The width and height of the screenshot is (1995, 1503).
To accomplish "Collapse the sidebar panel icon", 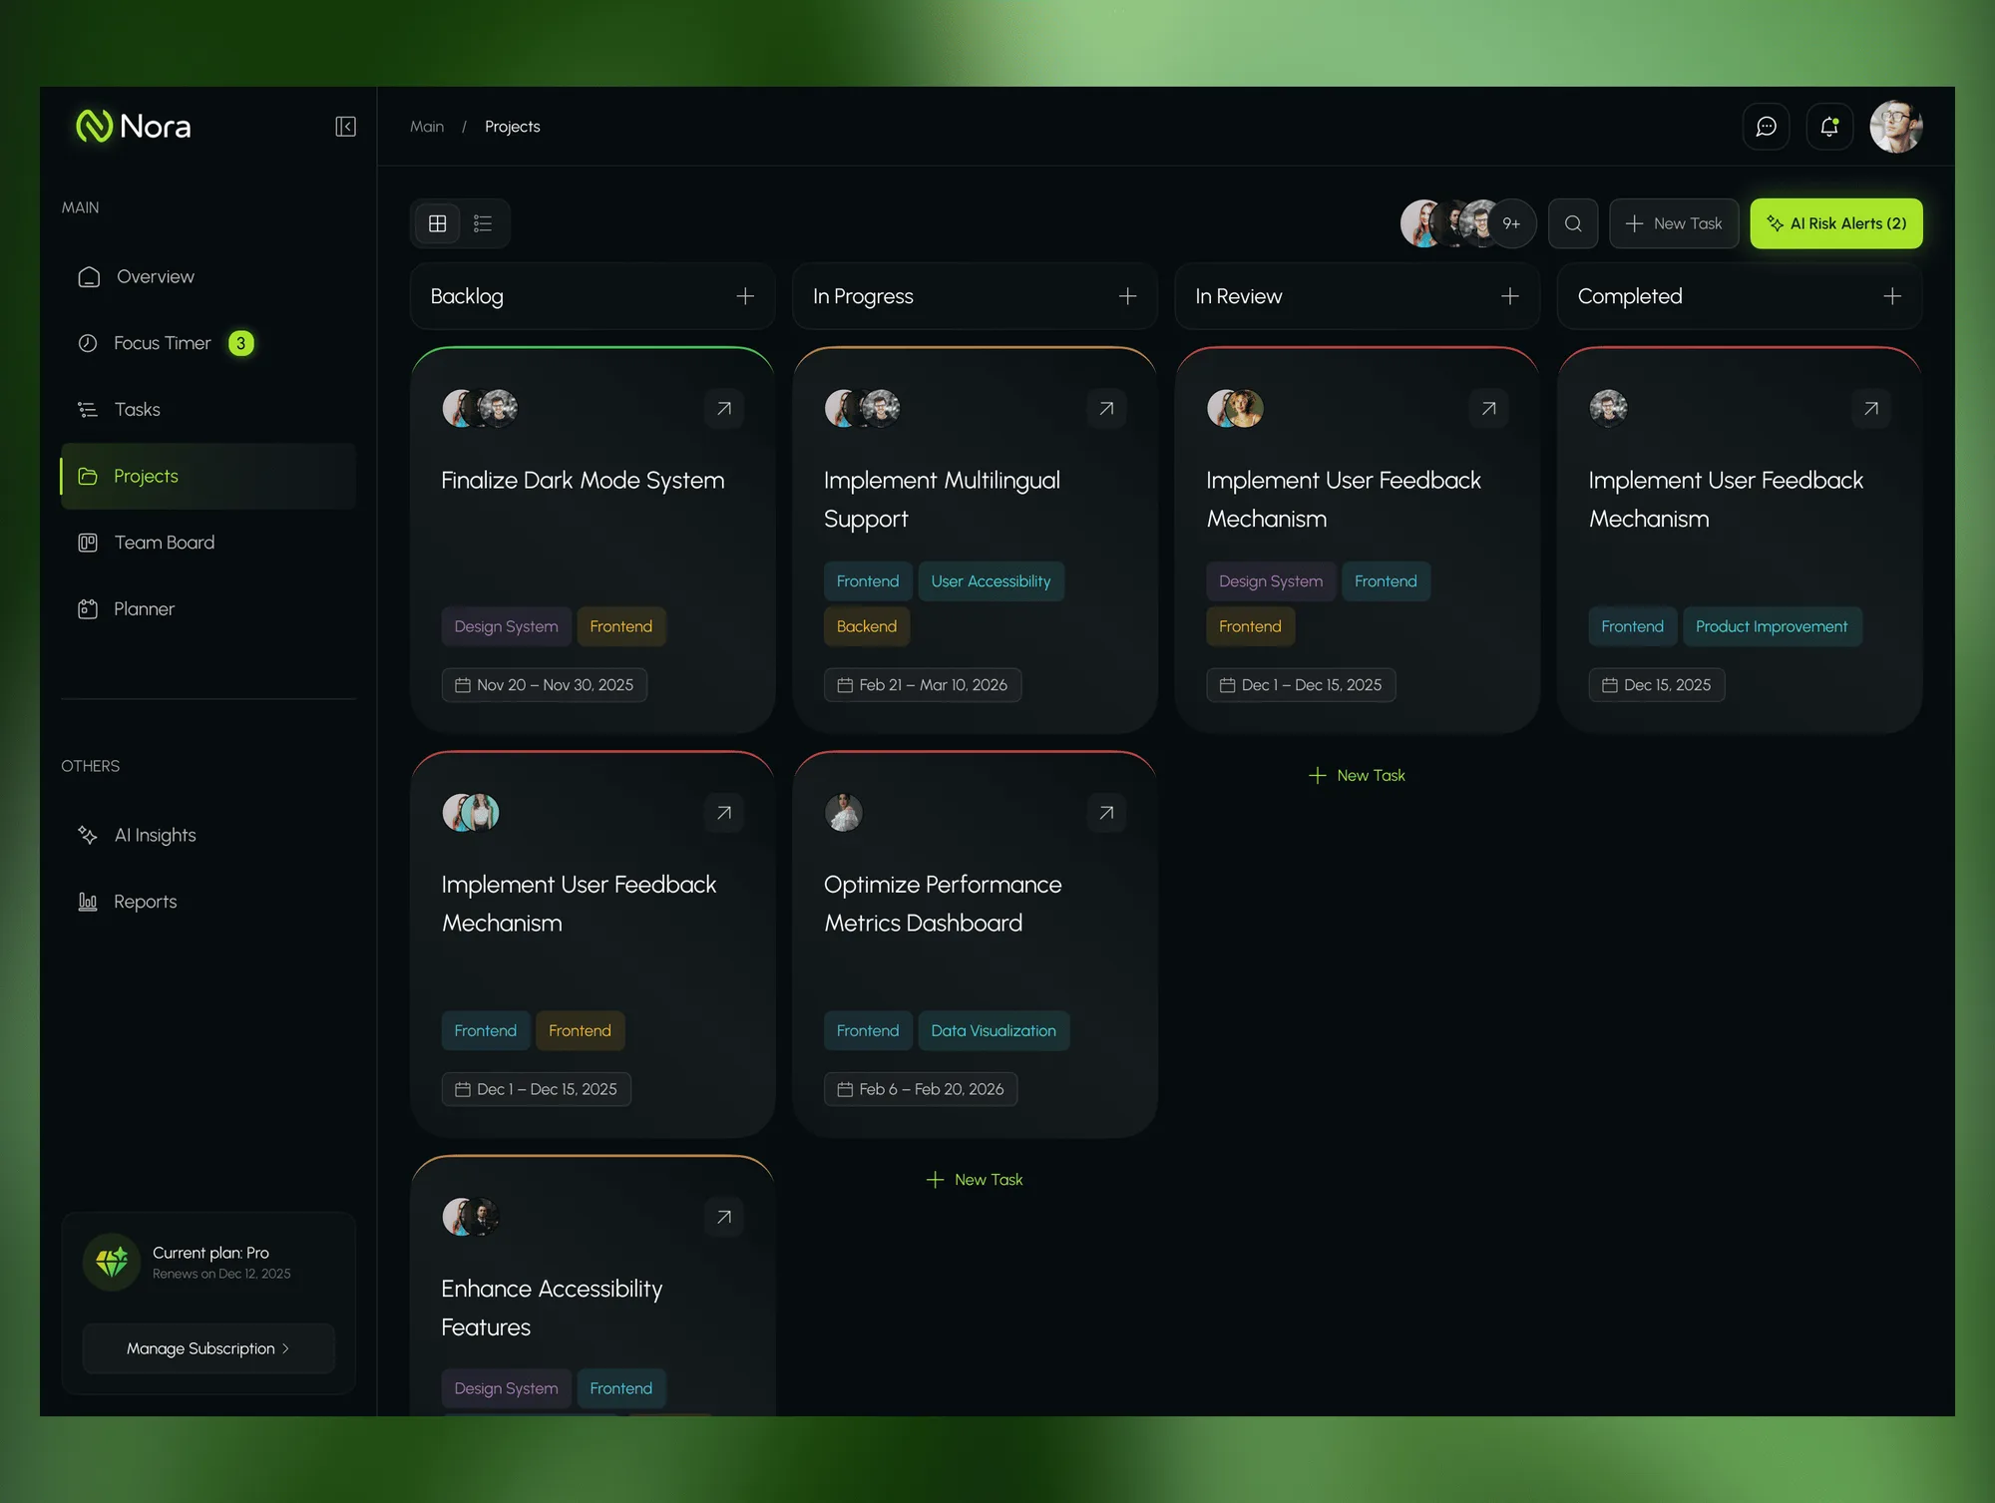I will coord(345,127).
